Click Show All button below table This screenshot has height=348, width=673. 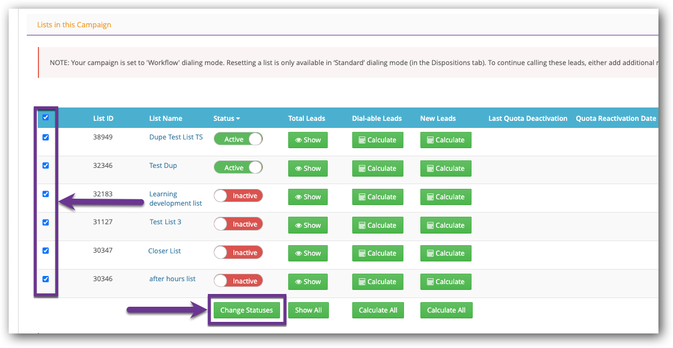pos(308,310)
